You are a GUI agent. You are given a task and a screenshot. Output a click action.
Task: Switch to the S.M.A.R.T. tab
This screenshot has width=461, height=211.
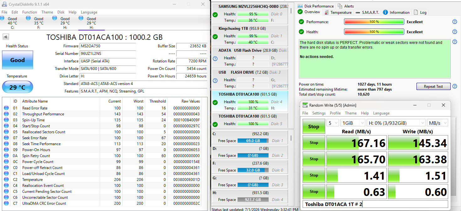click(367, 13)
